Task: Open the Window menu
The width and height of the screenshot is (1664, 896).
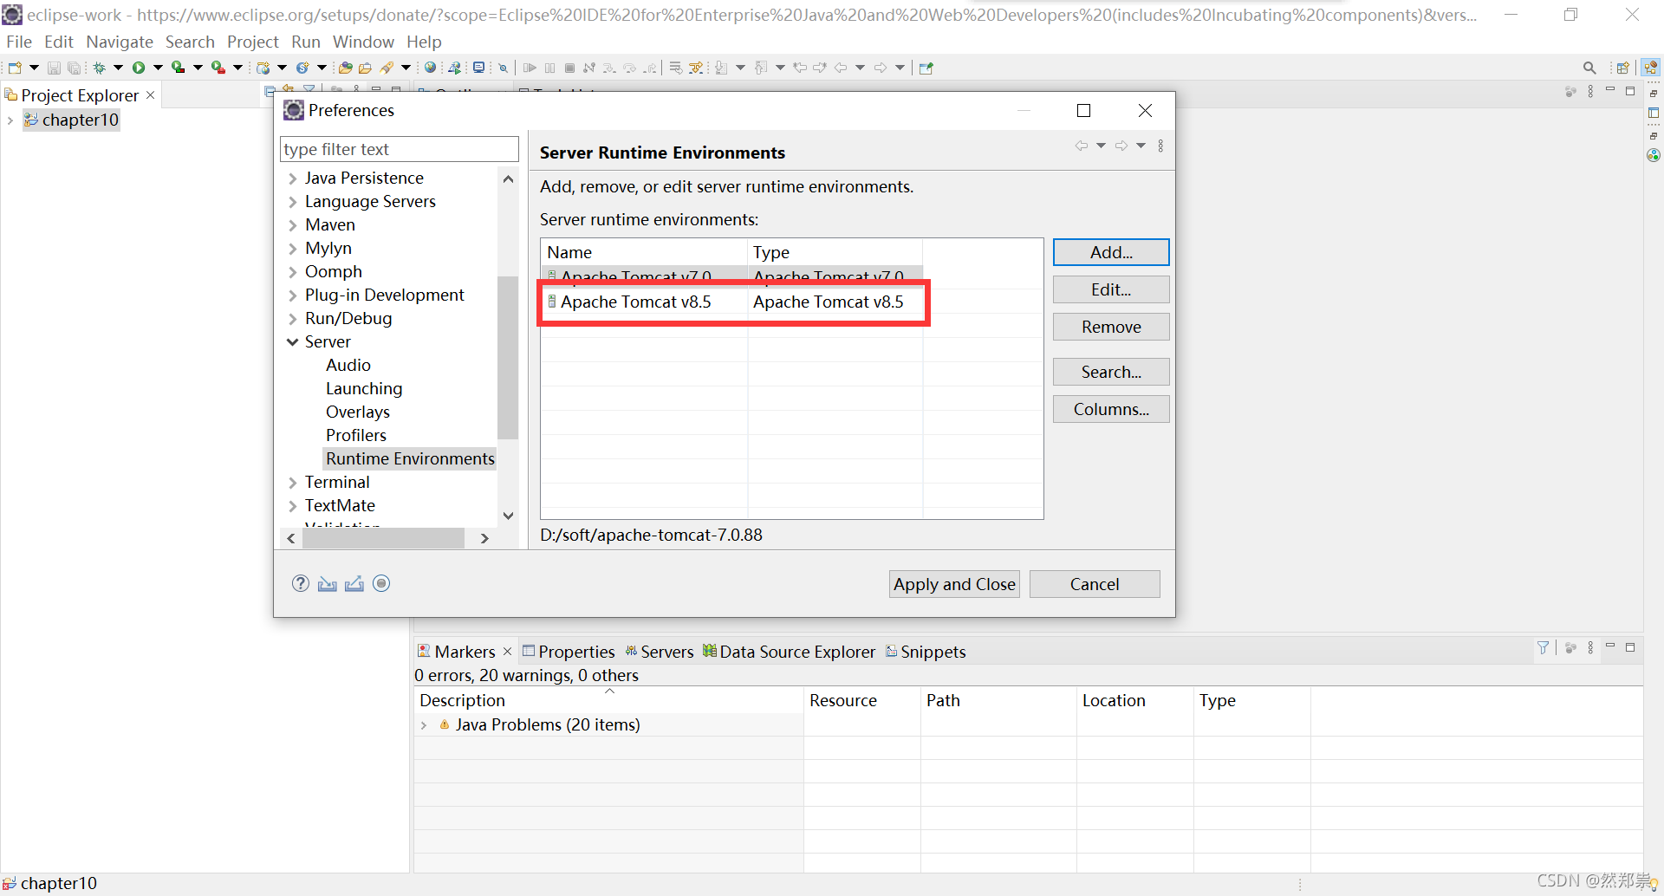Action: click(x=362, y=41)
